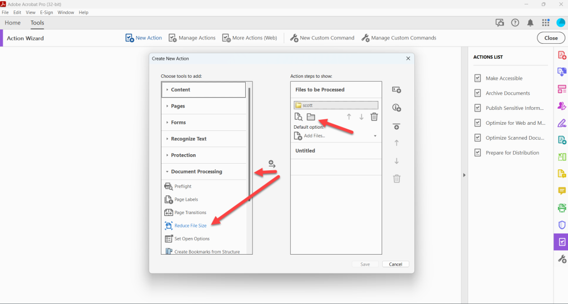
Task: Open the chat share icon in header
Action: click(500, 23)
